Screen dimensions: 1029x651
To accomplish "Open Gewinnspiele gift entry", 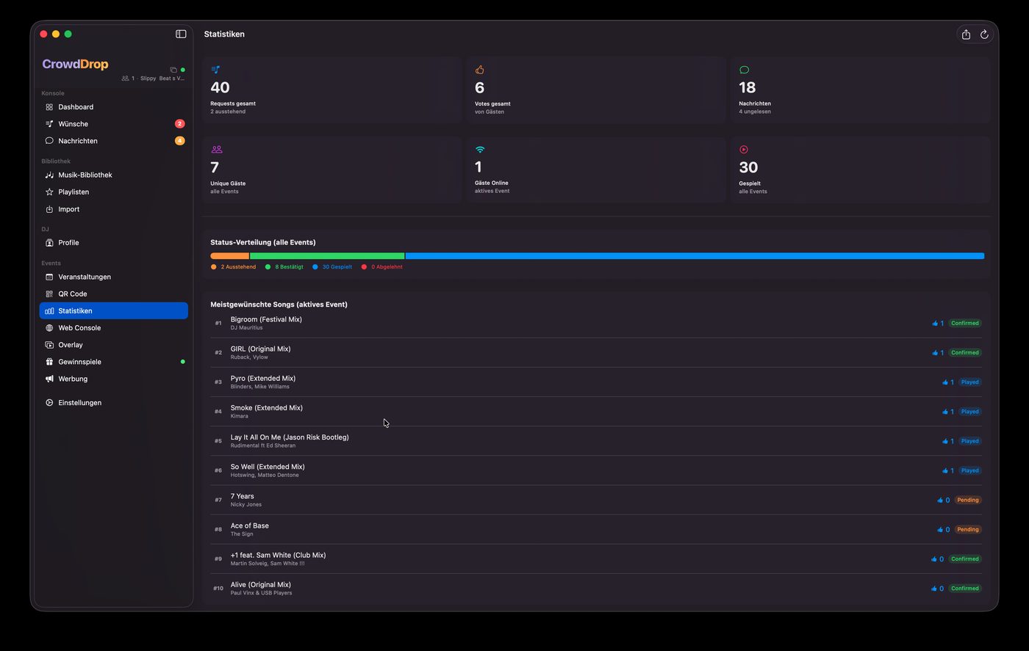I will pyautogui.click(x=79, y=362).
